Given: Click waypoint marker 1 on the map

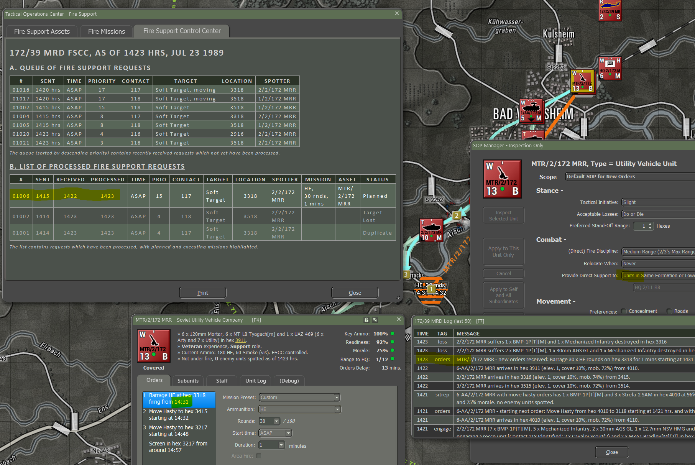Looking at the screenshot, I should (431, 289).
